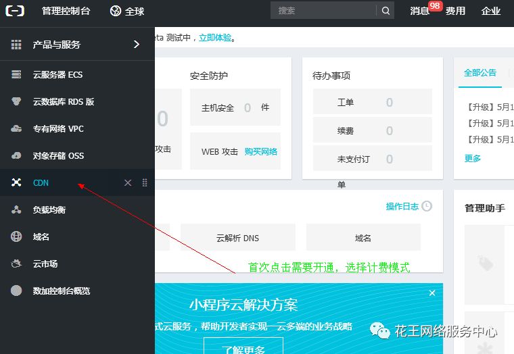The image size is (514, 354).
Task: Click the RDS database icon
Action: pos(16,101)
